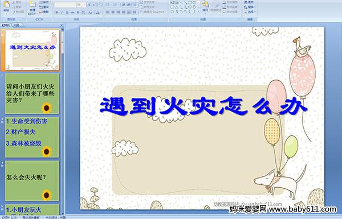Close the slide thumbnail pane
Image resolution: width=342 pixels, height=219 pixels.
(x=62, y=26)
